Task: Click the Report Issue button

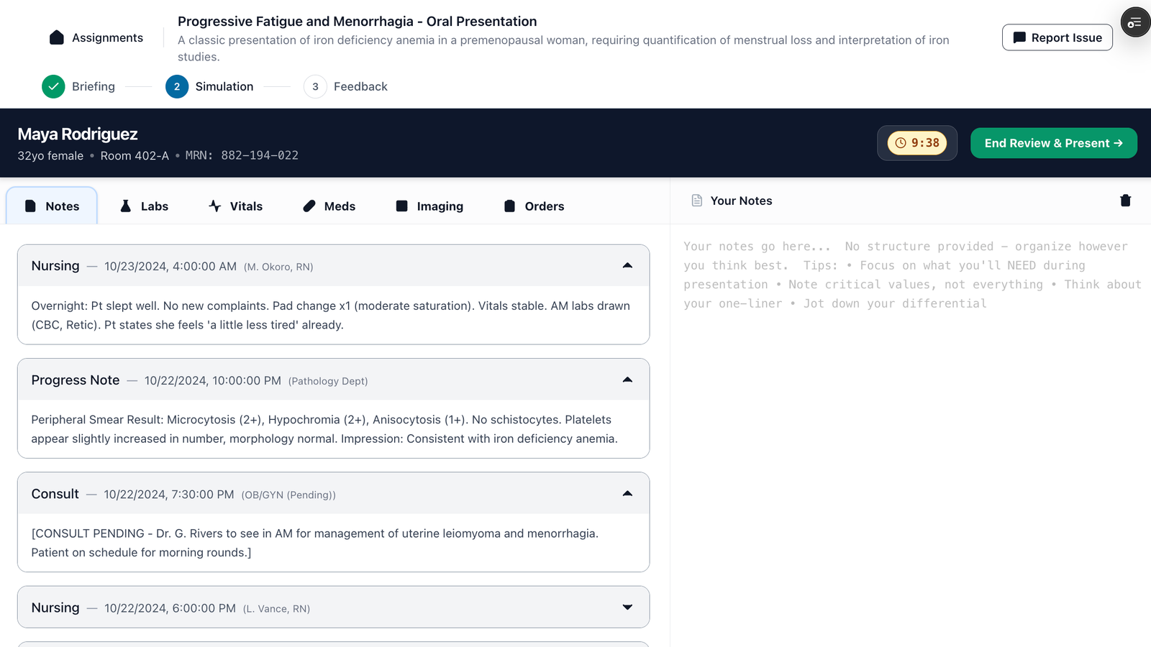Action: point(1057,37)
